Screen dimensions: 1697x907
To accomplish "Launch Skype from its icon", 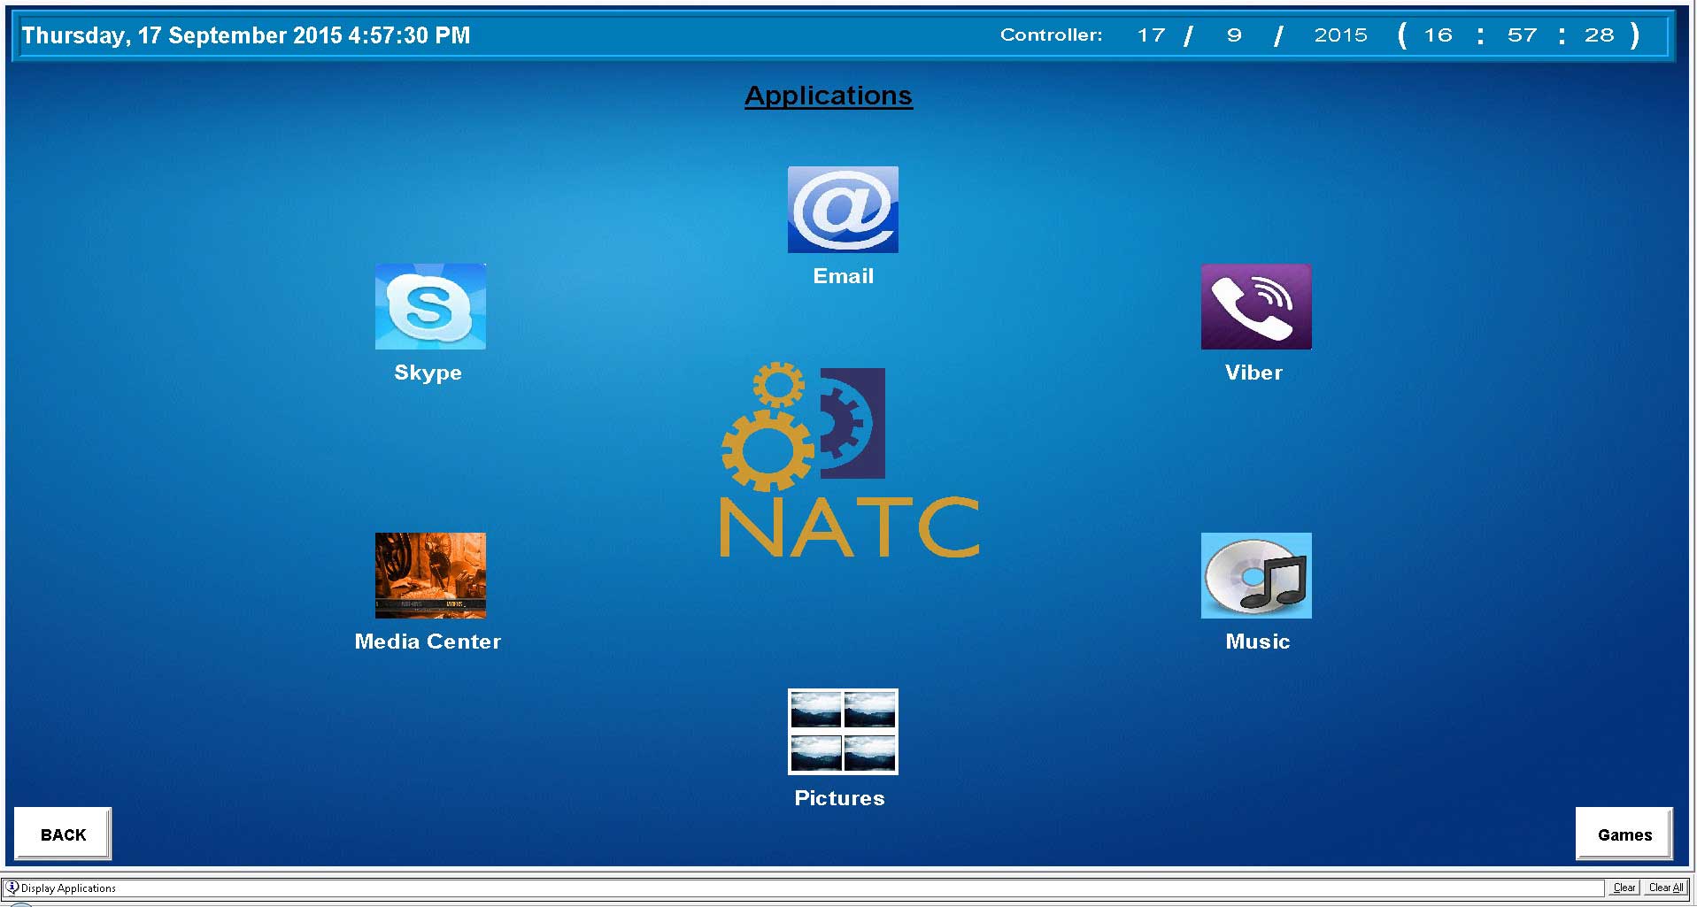I will point(430,306).
